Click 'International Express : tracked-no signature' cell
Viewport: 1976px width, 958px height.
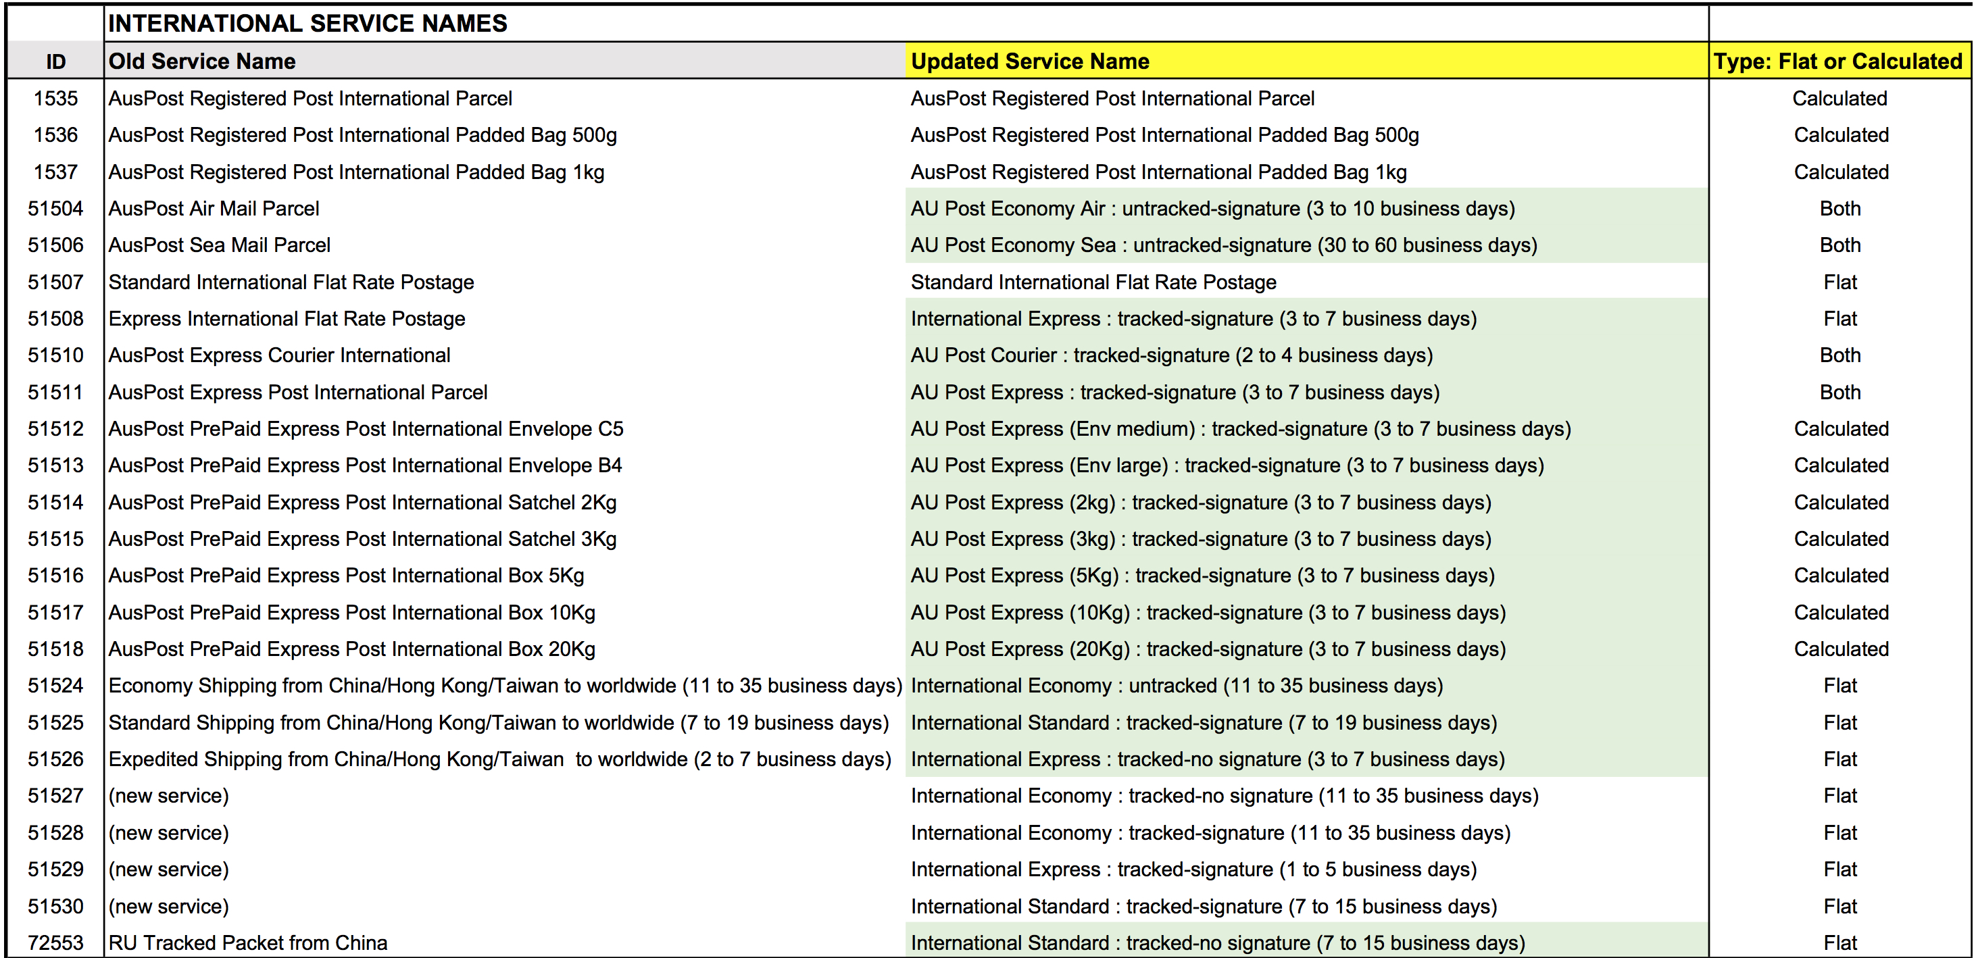click(x=1208, y=759)
